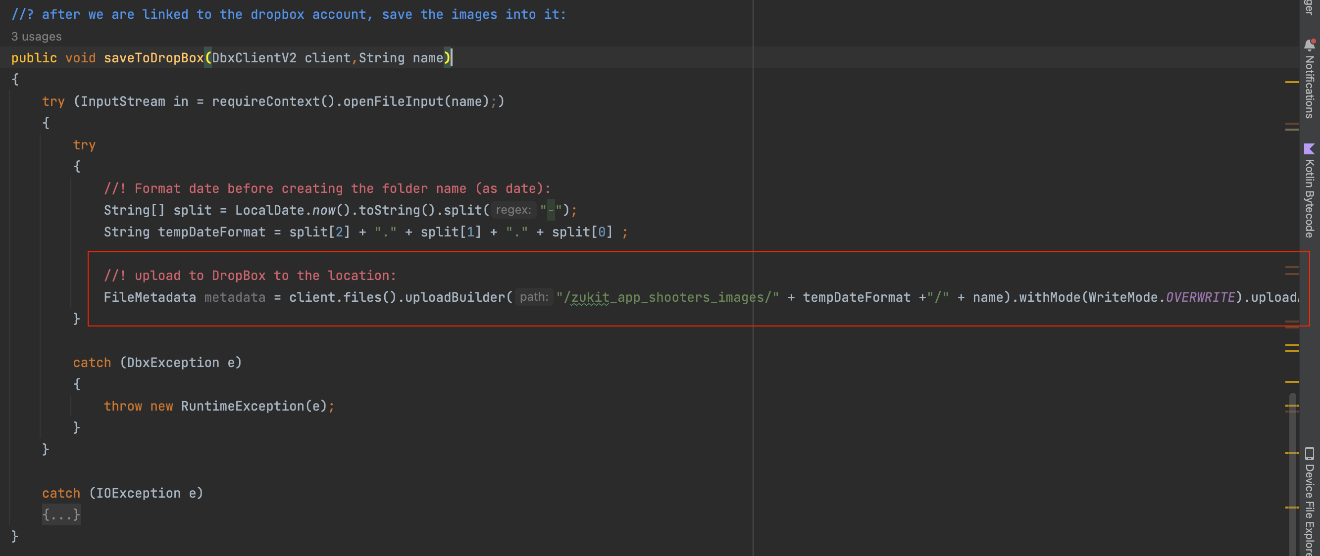Click the LocalDate class reference

269,210
